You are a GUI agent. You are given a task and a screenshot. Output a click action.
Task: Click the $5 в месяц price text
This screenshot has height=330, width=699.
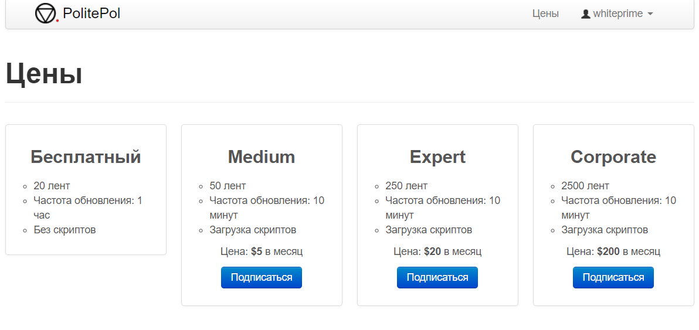coord(277,251)
